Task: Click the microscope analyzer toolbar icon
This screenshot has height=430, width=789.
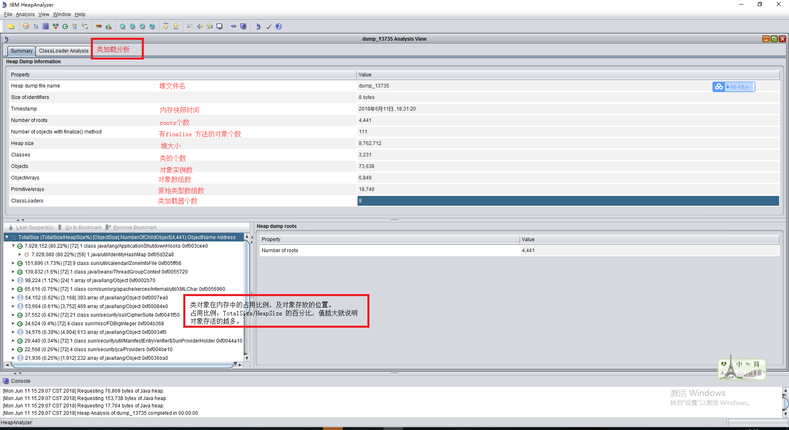Action: (x=258, y=26)
